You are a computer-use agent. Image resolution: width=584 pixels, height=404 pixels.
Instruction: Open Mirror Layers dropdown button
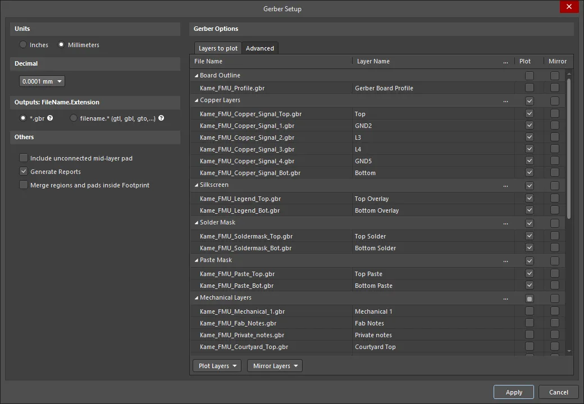click(275, 366)
